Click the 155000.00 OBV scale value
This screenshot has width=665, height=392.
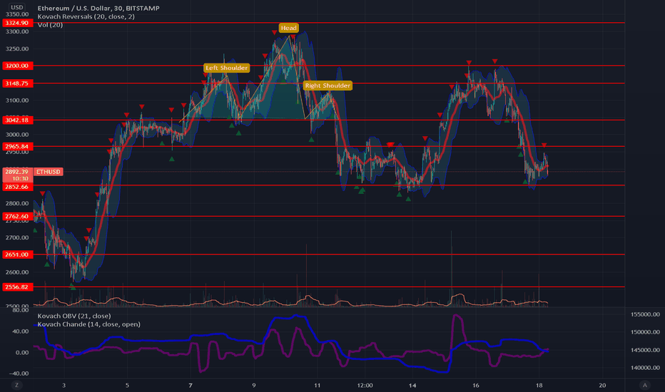tap(645, 314)
